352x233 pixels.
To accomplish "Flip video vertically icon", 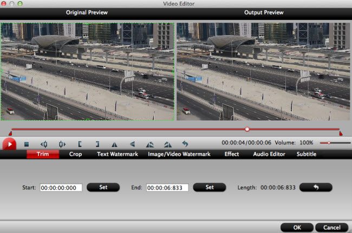I will coord(133,144).
